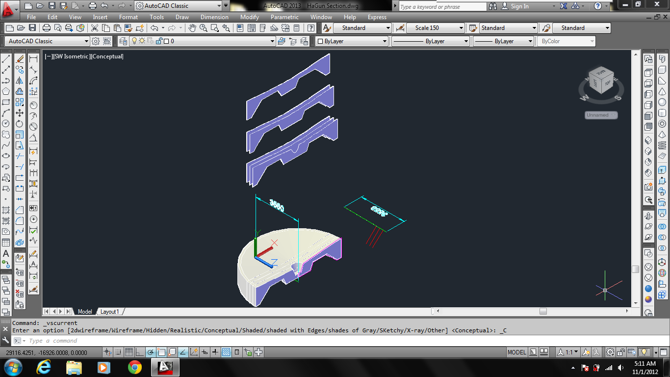
Task: Click the Table Style icon
Action: [x=473, y=28]
